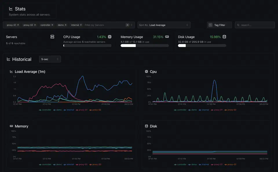Click the 1.43% CPU usage value
This screenshot has width=278, height=172.
click(x=101, y=37)
